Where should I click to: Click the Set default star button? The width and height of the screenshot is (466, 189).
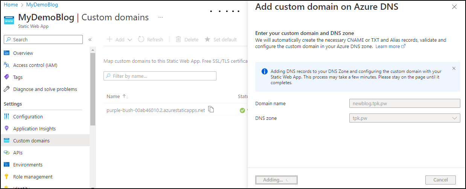click(221, 39)
